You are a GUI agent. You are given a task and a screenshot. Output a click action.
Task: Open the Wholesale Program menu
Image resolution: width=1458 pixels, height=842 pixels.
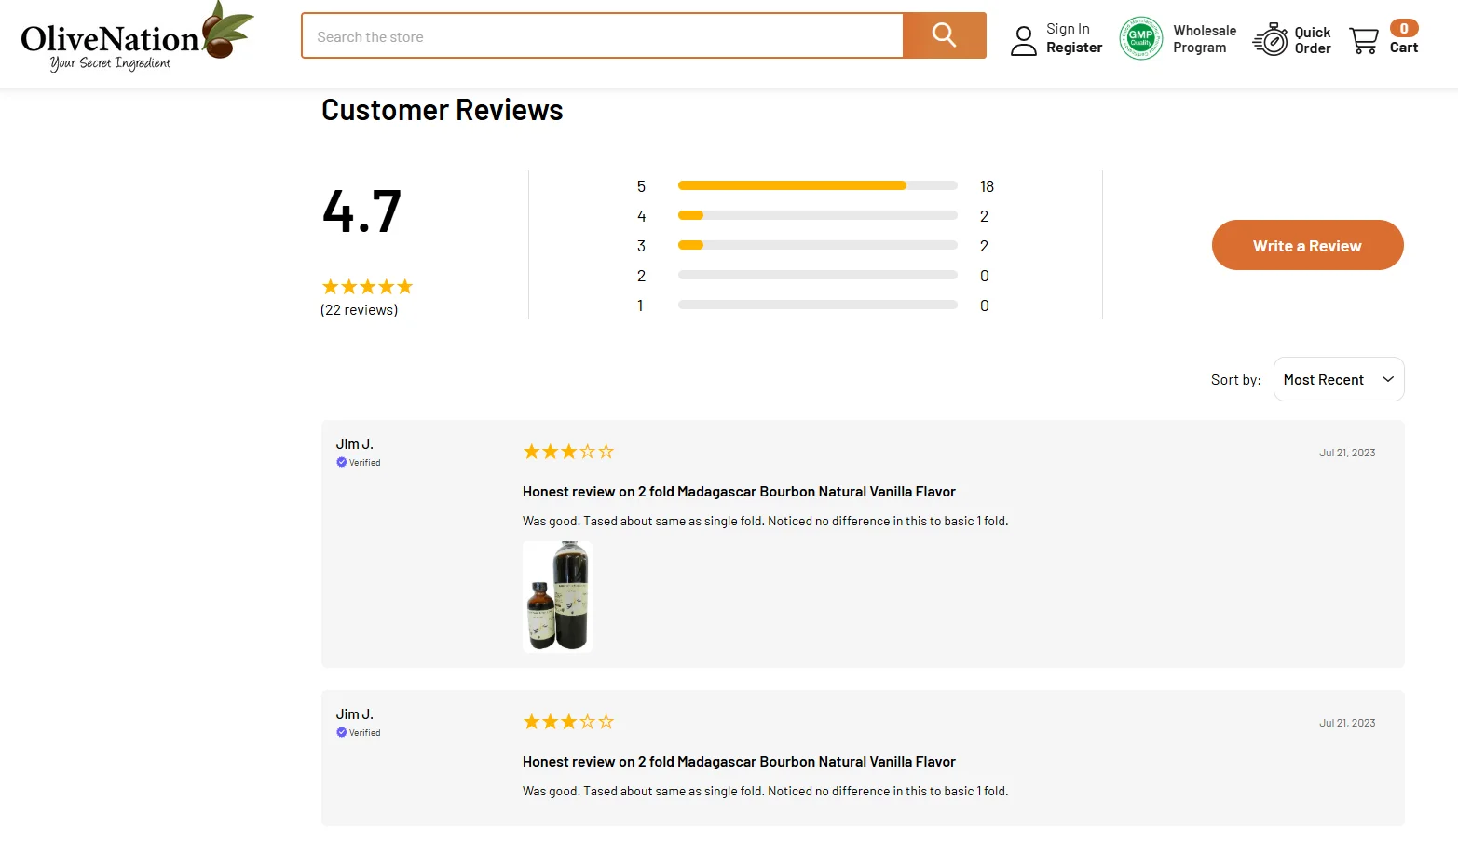(x=1204, y=38)
